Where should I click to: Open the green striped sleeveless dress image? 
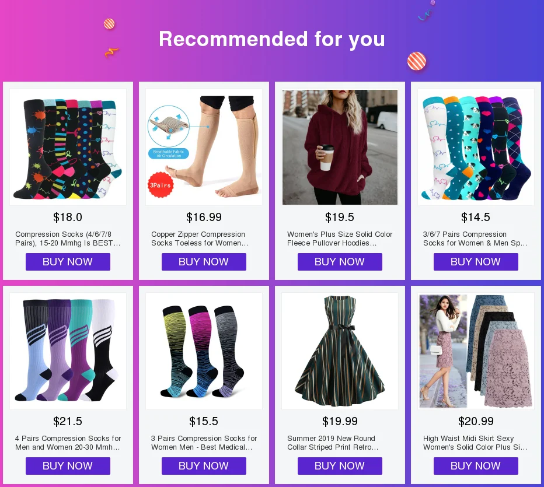340,351
